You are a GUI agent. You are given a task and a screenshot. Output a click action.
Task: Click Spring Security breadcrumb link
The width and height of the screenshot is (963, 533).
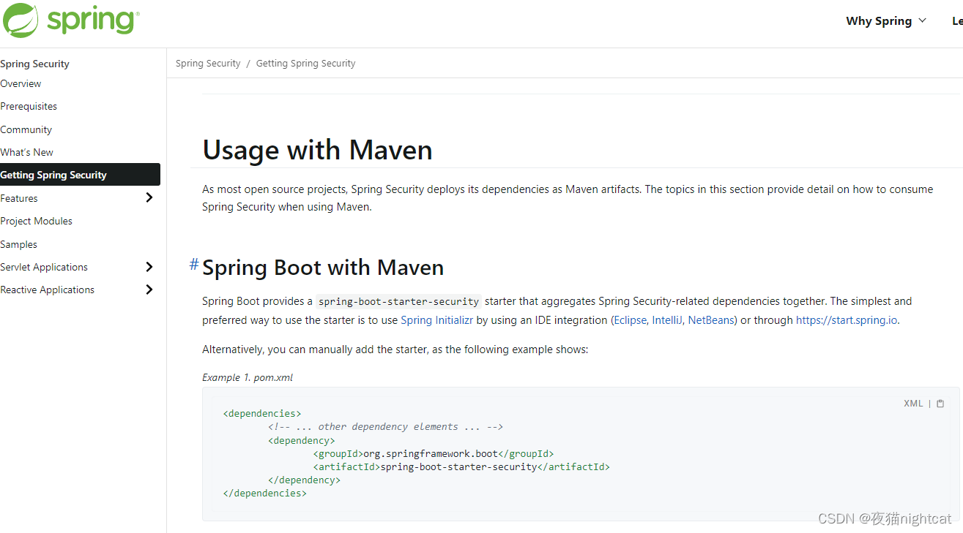pyautogui.click(x=208, y=64)
